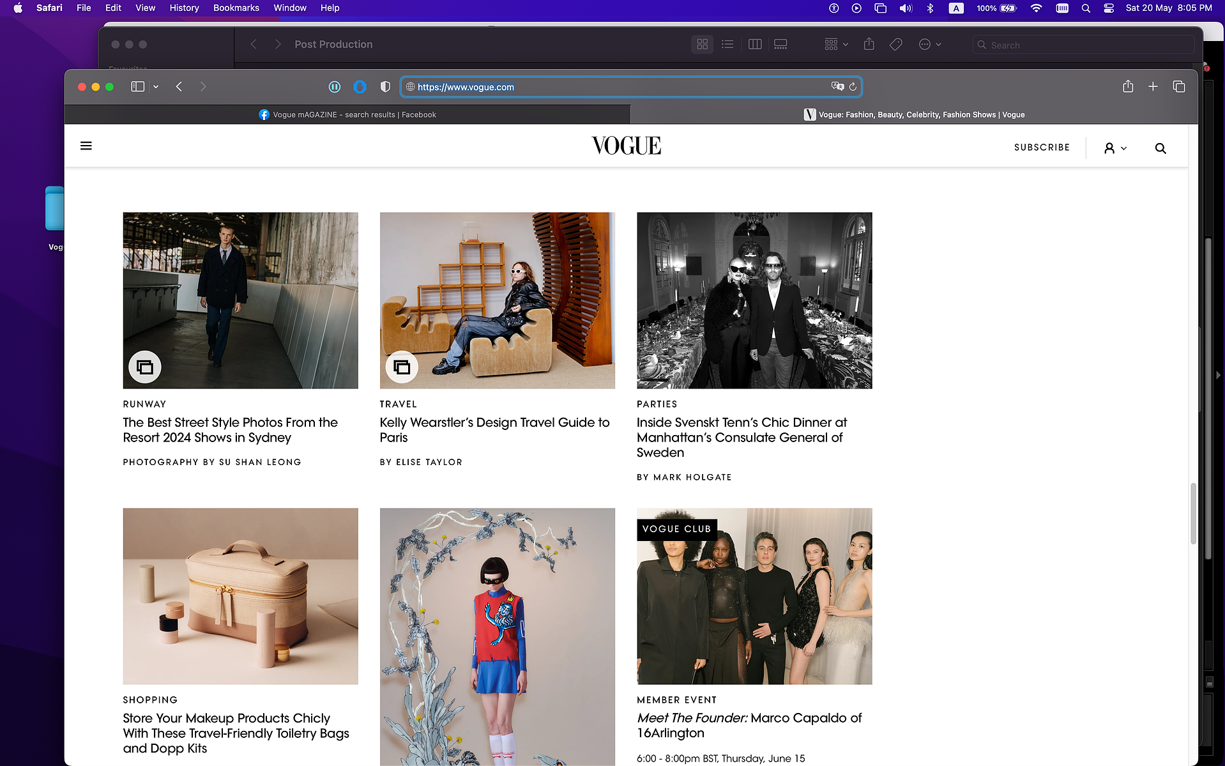Open the Safari privacy report shield
Screen dimensions: 1225x766
pyautogui.click(x=385, y=87)
